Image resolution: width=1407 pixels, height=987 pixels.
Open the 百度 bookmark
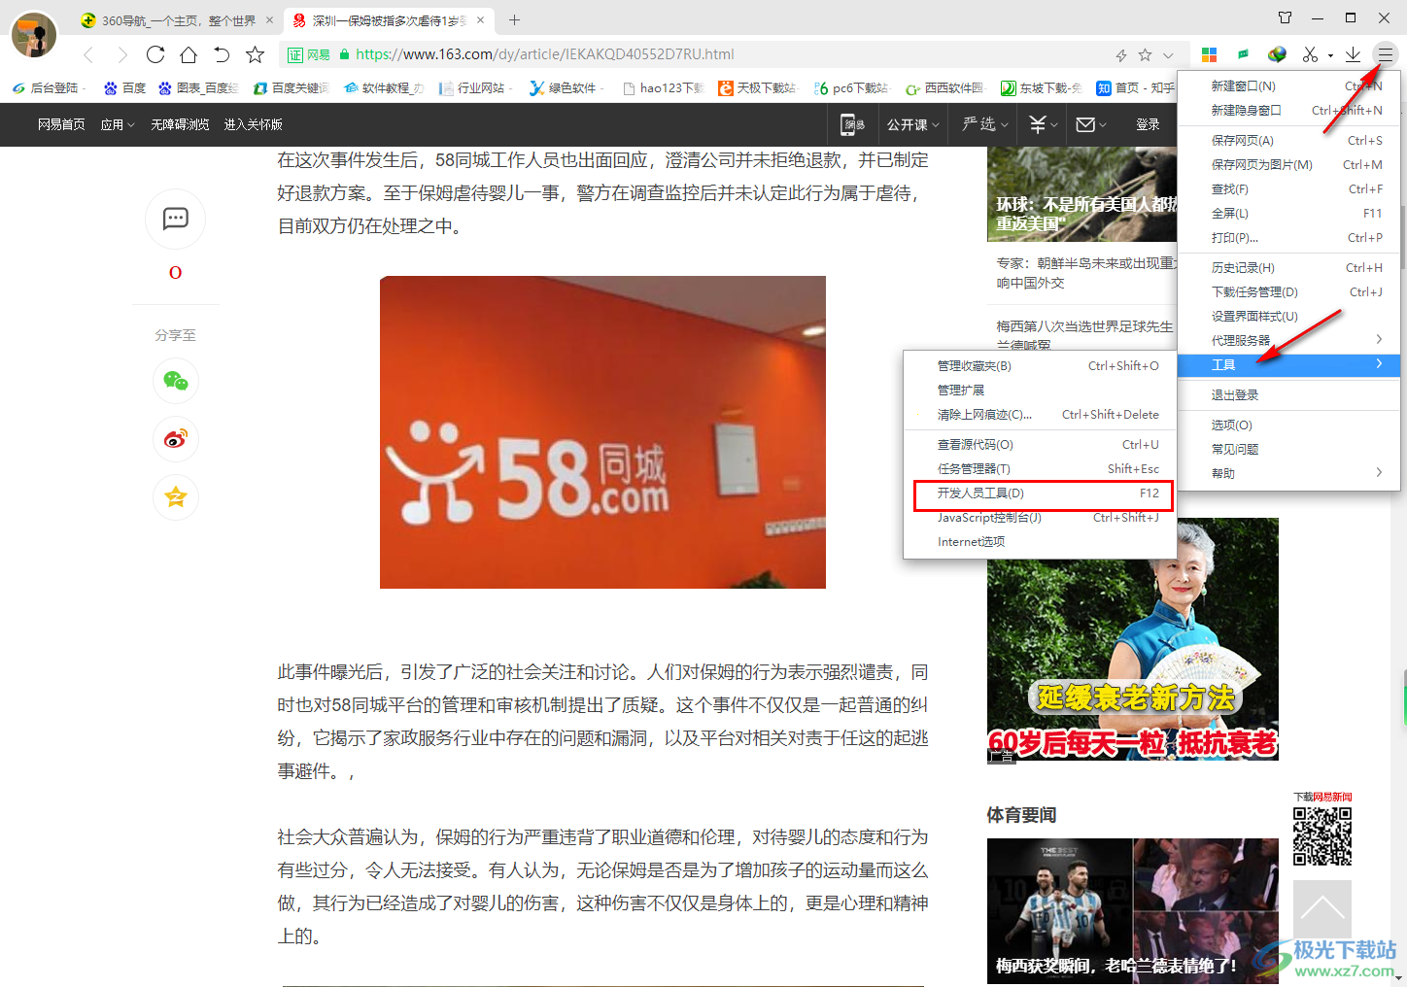125,88
